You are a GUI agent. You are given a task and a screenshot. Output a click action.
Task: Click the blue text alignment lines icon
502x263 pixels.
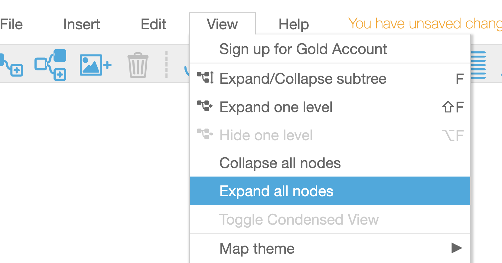click(x=478, y=65)
